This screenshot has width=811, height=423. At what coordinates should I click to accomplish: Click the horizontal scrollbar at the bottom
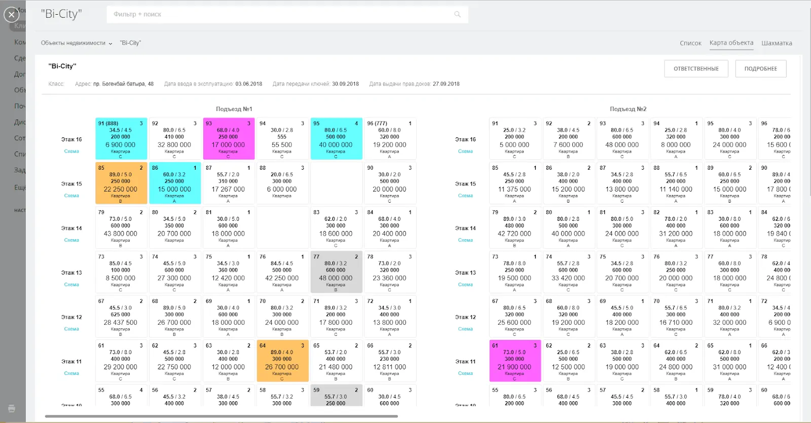pos(221,416)
